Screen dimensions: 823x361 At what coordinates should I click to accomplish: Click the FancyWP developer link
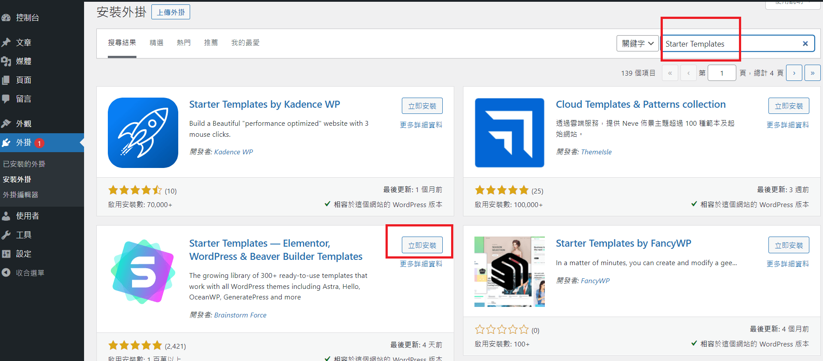pyautogui.click(x=595, y=281)
